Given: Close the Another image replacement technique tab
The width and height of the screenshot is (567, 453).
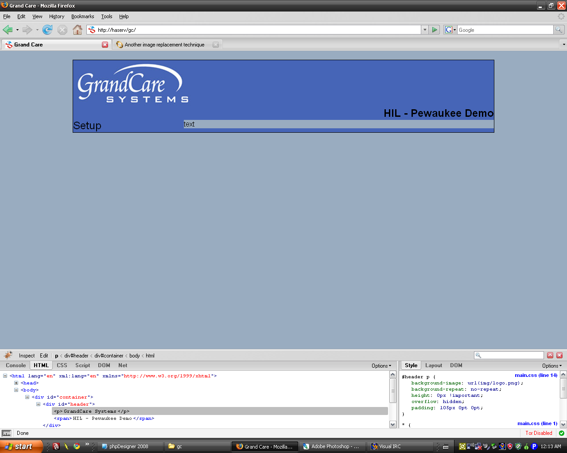Looking at the screenshot, I should [x=216, y=45].
